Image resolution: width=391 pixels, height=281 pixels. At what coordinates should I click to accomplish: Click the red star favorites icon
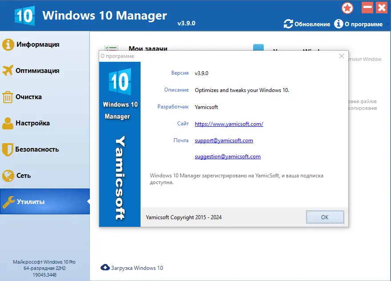(x=347, y=8)
